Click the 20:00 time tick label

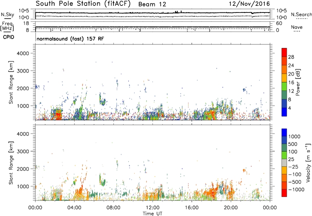point(231,208)
